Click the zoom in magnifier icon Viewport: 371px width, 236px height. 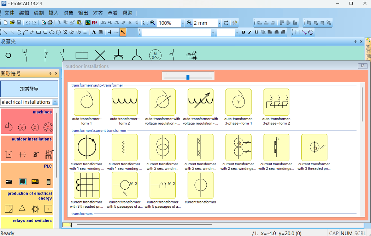(153, 23)
